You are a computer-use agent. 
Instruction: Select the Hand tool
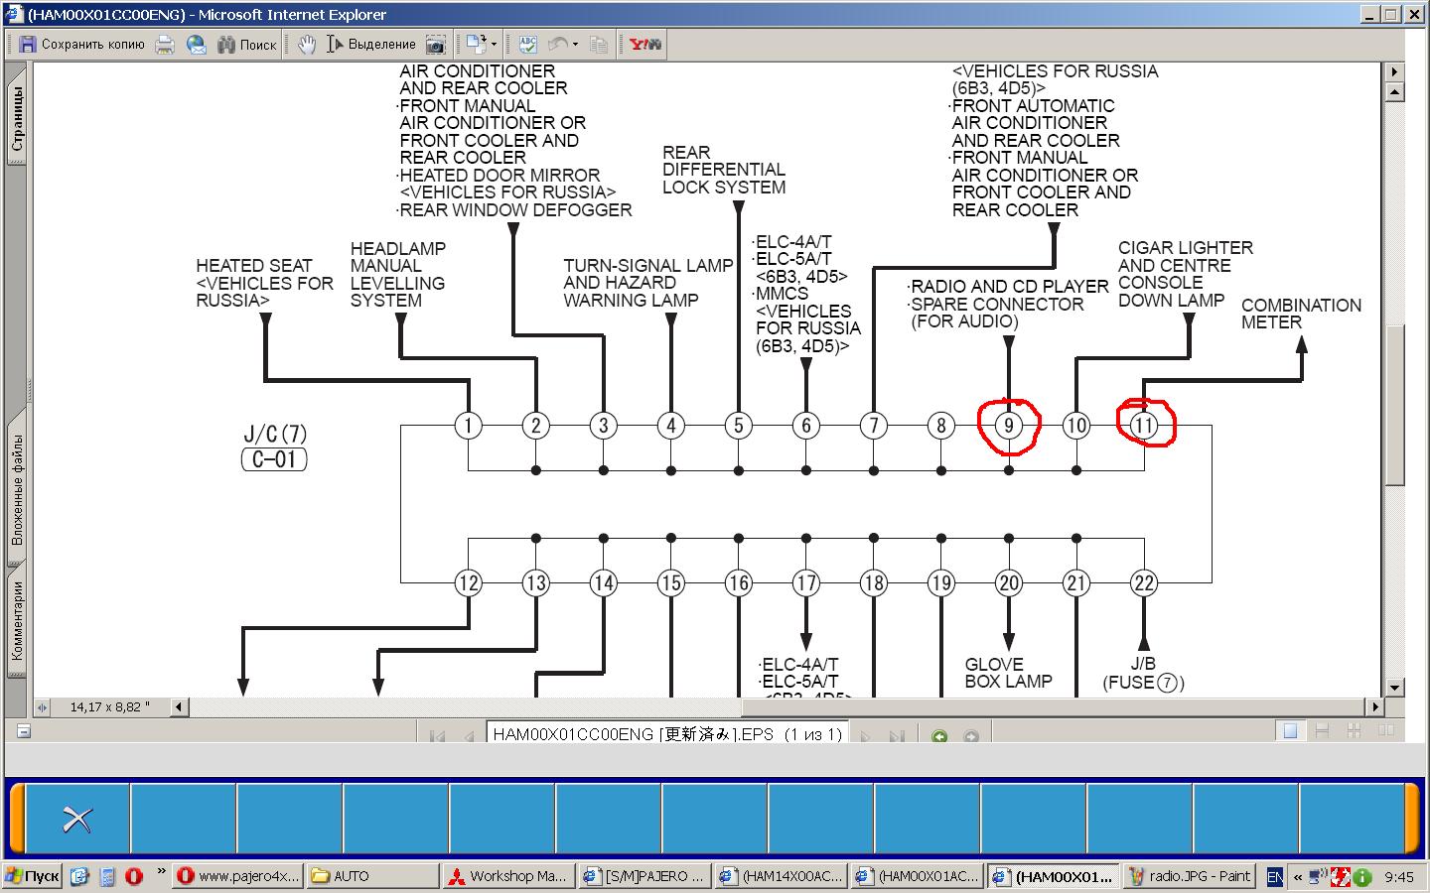pos(307,44)
